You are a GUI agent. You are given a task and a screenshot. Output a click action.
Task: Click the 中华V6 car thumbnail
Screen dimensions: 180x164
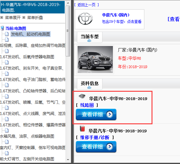pos(95,59)
